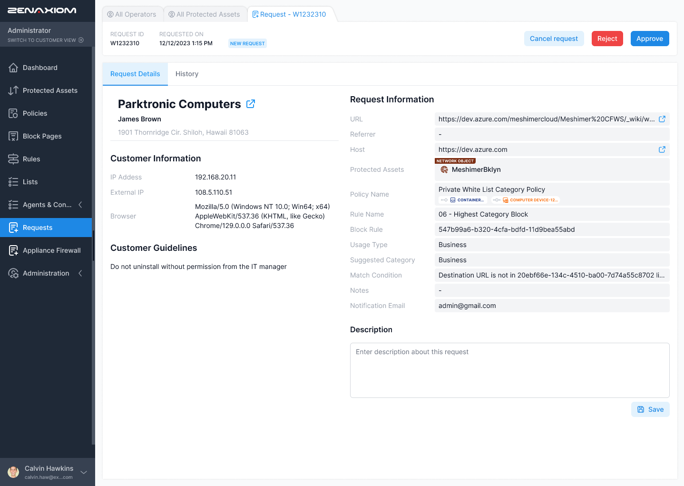Click the Administration gear icon
The width and height of the screenshot is (684, 486).
point(13,273)
